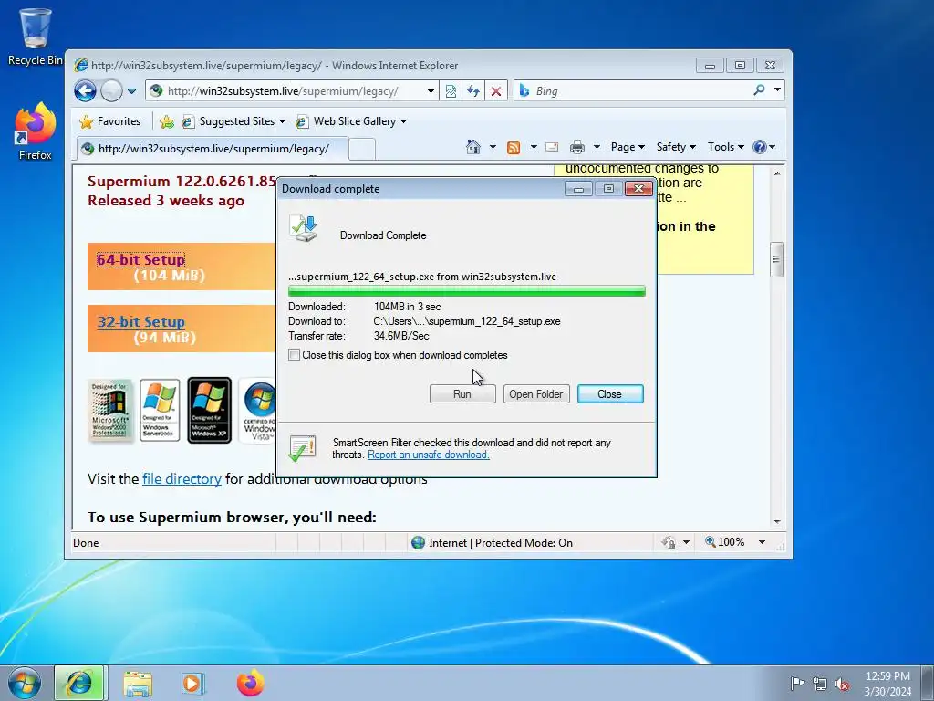
Task: Refresh the page with the refresh icon
Action: pyautogui.click(x=473, y=91)
